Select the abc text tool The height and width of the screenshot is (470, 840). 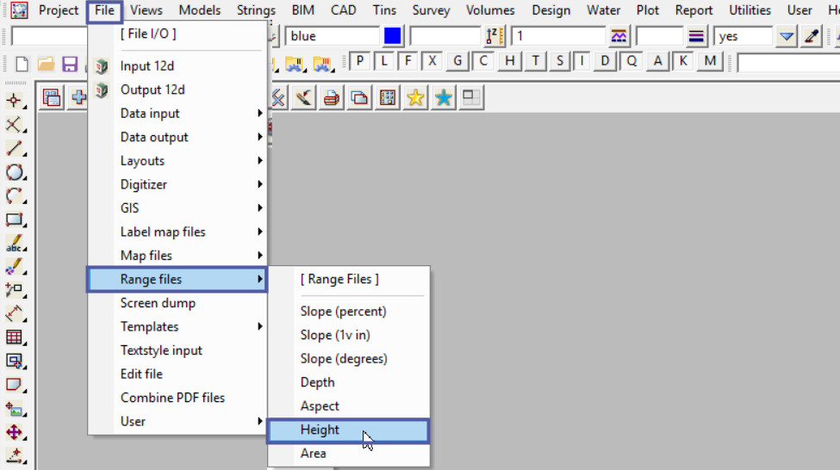tap(15, 243)
